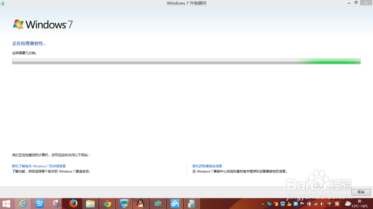Screen dimensions: 373x209
Task: Click the blue crystal tray icon
Action: (x=269, y=204)
